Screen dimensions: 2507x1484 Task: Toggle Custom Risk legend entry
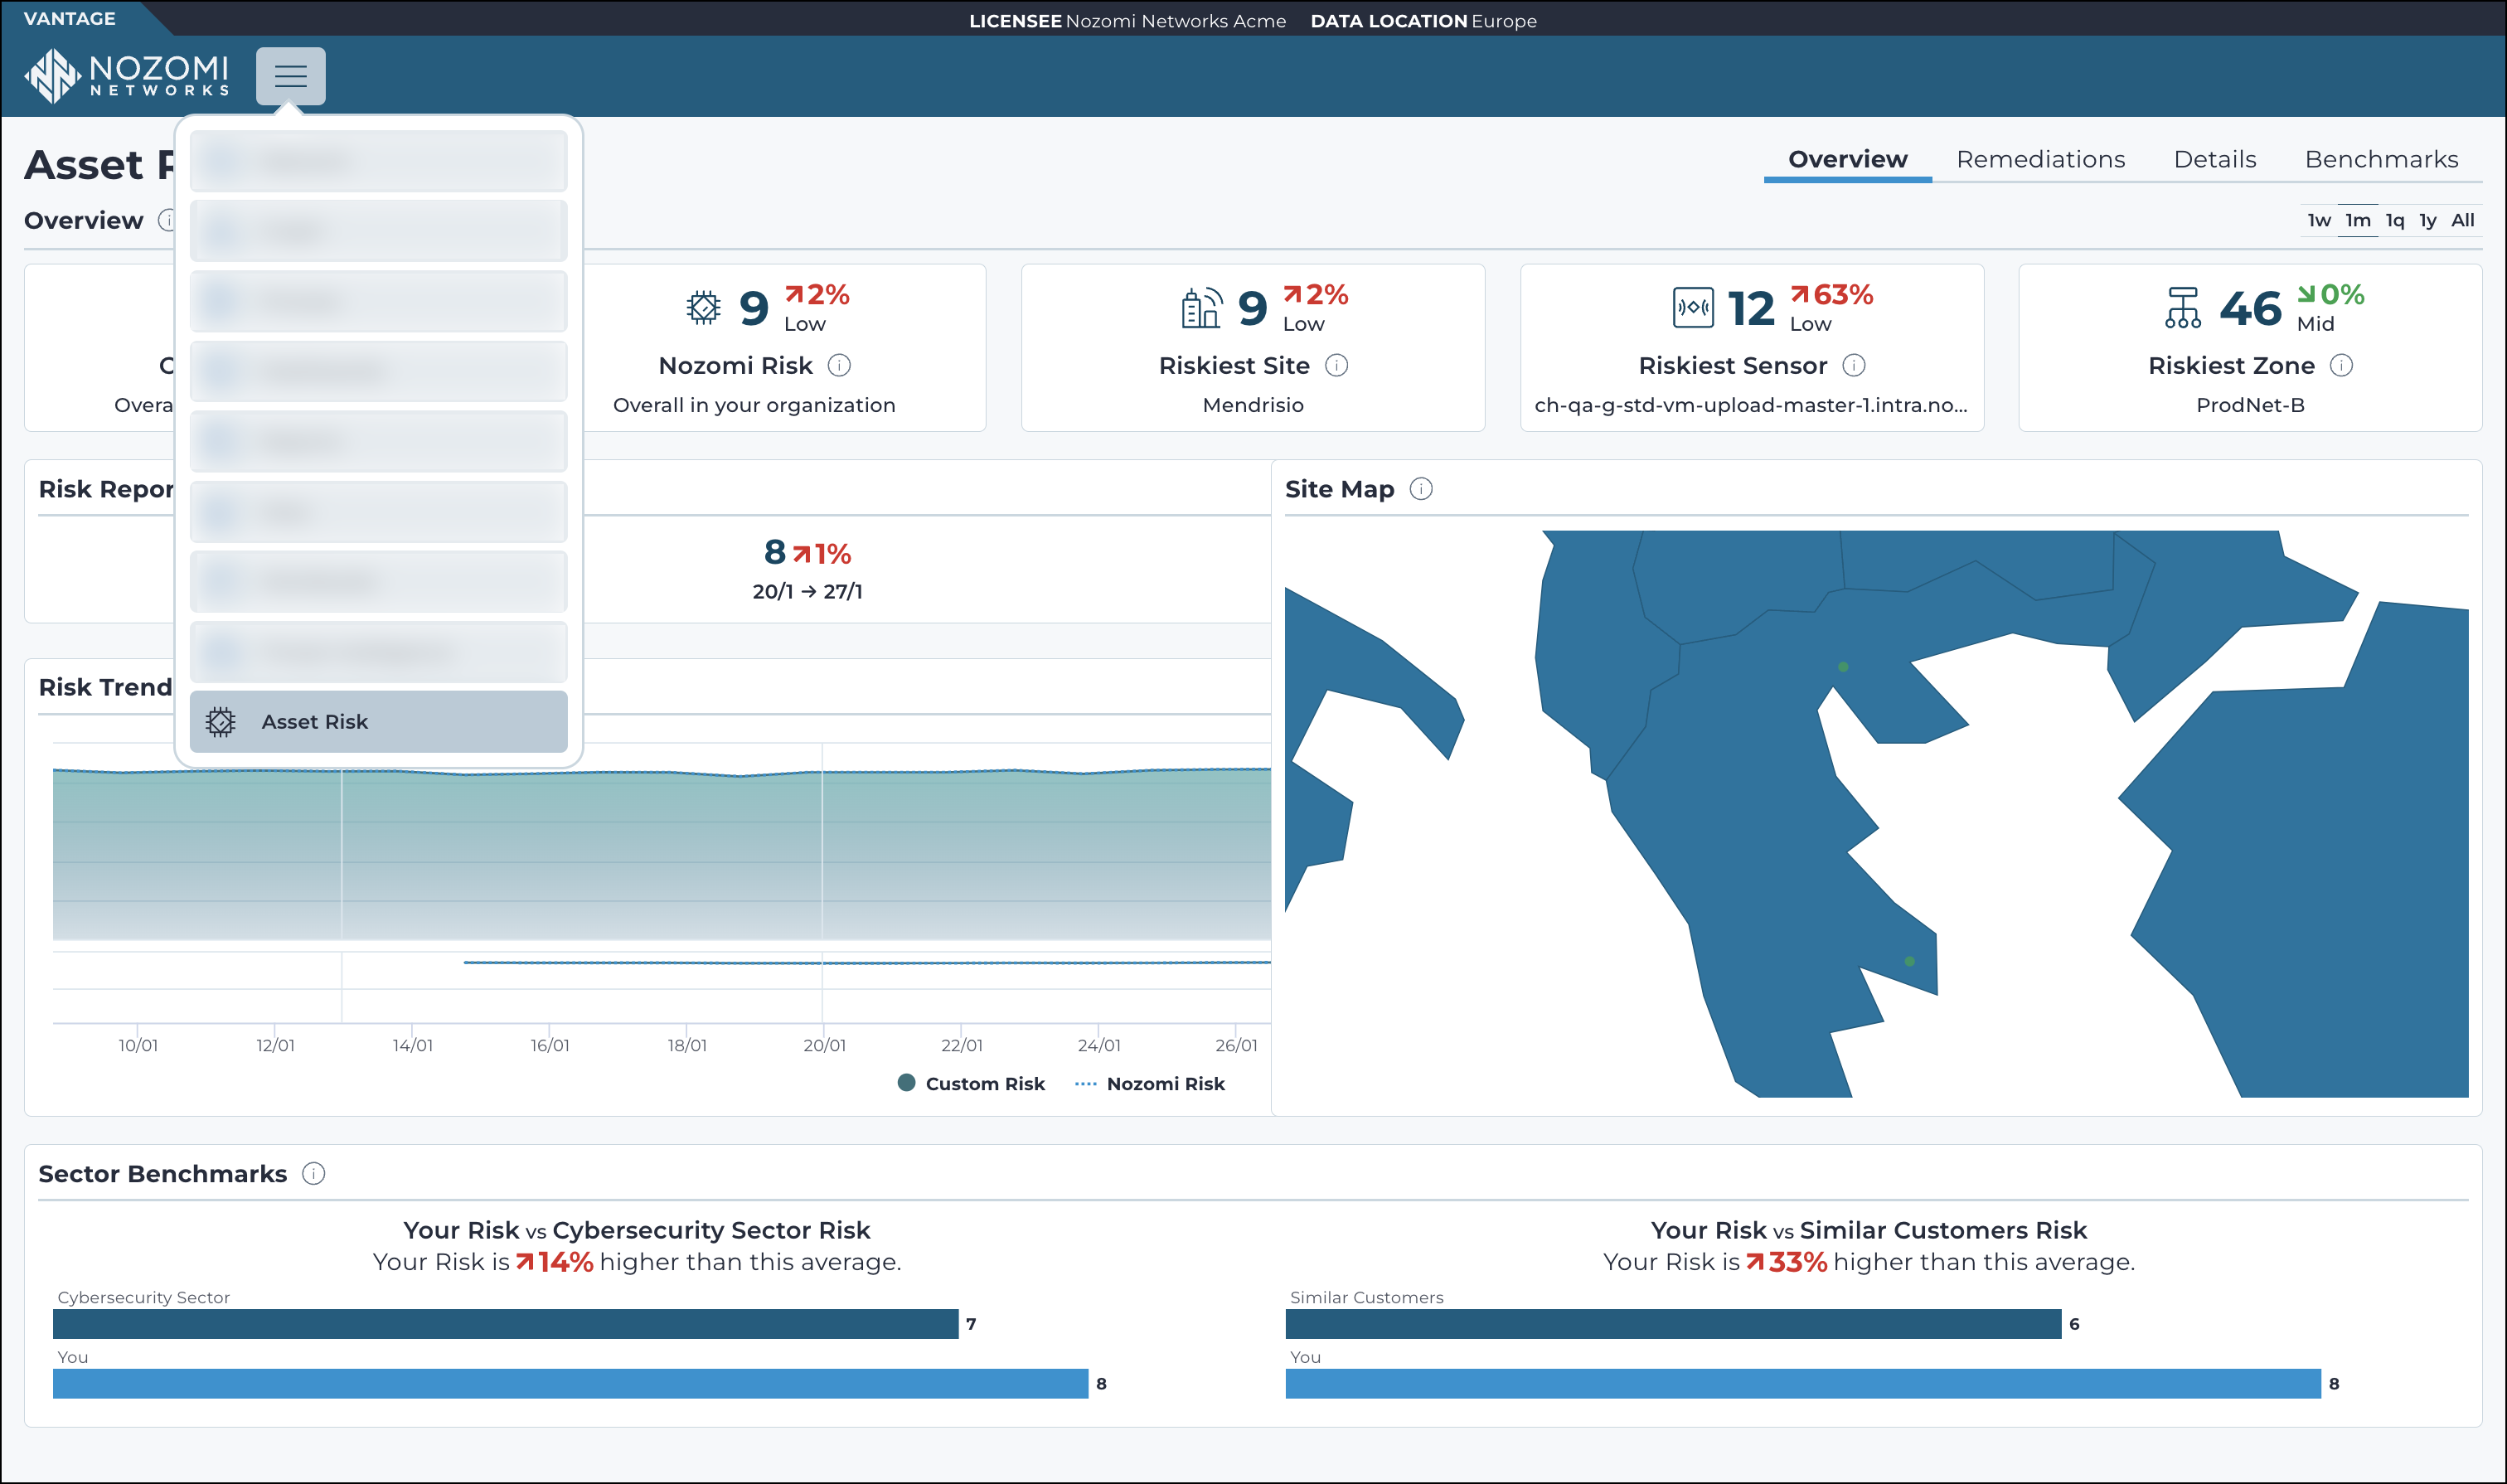[971, 1083]
